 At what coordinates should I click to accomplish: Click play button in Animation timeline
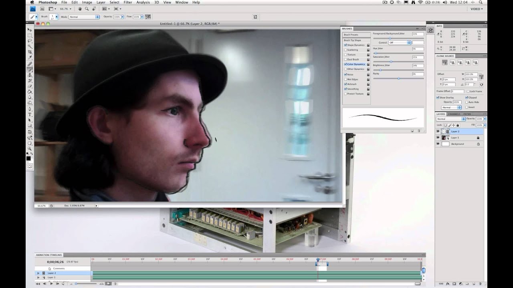point(51,284)
